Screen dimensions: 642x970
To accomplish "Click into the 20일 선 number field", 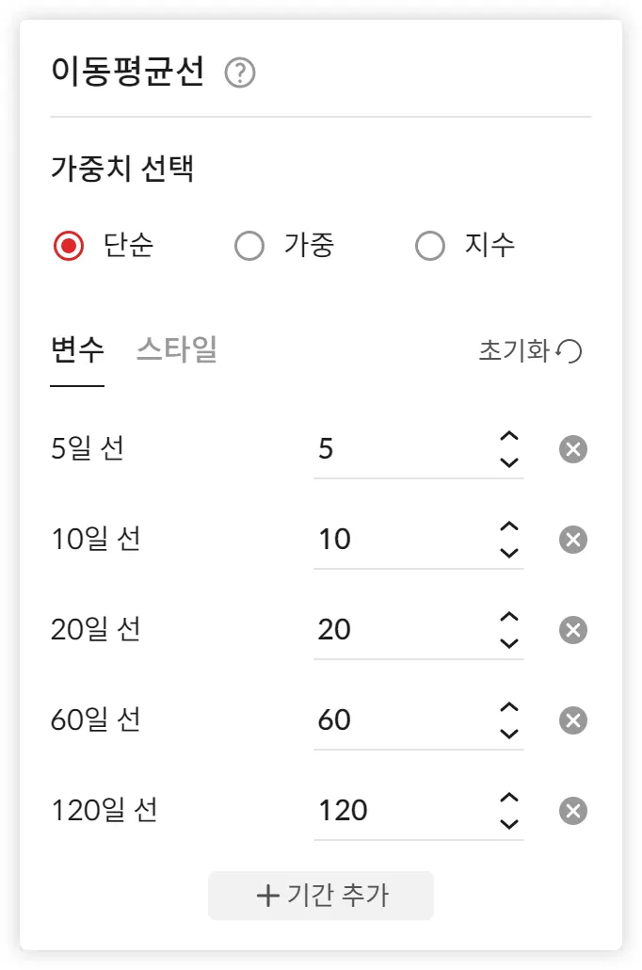I will [x=400, y=629].
